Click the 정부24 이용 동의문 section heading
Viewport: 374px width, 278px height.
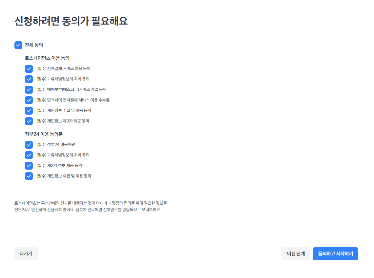[44, 134]
